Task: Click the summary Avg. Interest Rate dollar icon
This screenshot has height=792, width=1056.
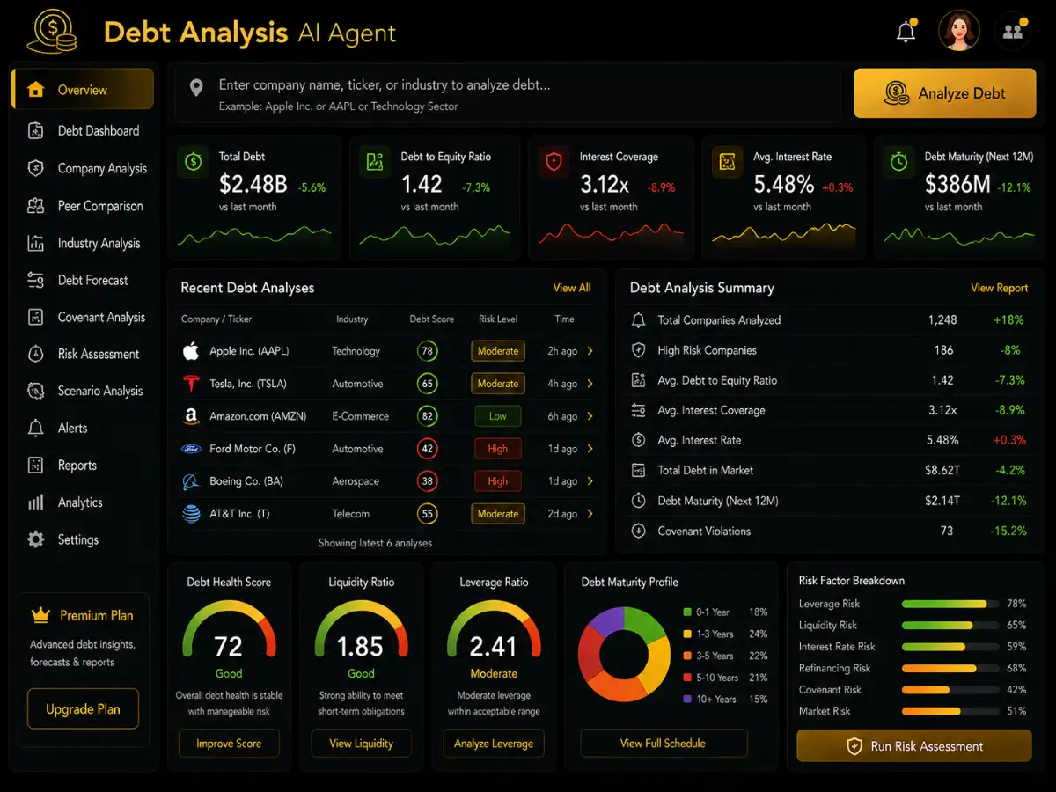Action: (639, 440)
